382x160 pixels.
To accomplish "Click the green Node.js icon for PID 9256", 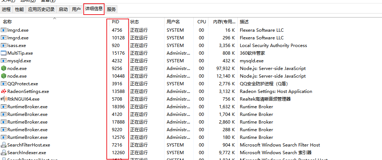I will click(x=3, y=69).
